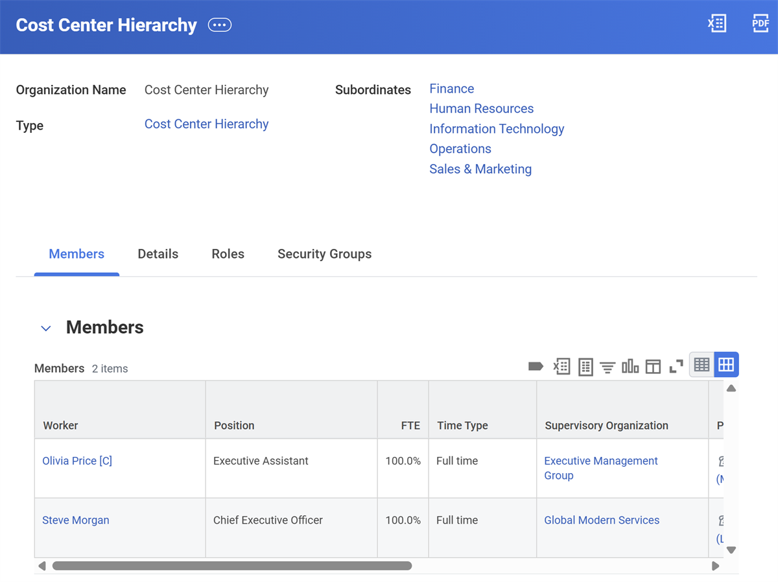Open Global Modern Services organization link

pyautogui.click(x=602, y=520)
